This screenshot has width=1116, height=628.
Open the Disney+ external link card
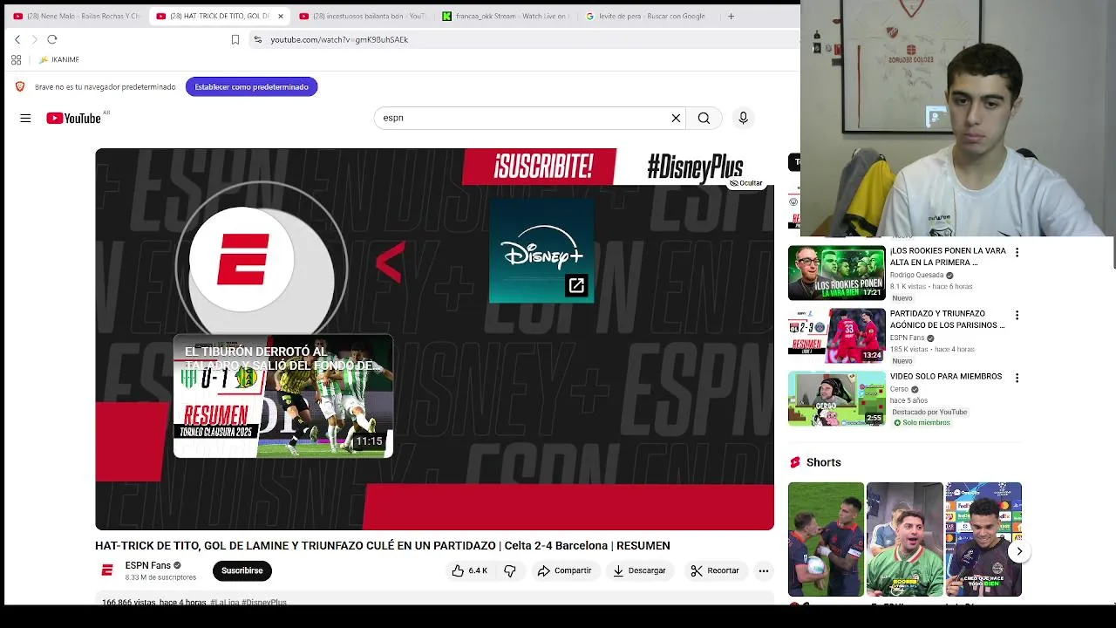(541, 251)
